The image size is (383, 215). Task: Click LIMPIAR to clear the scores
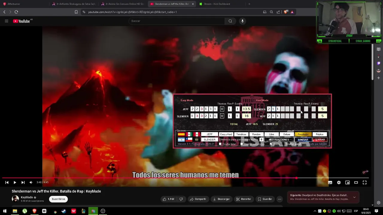(303, 139)
